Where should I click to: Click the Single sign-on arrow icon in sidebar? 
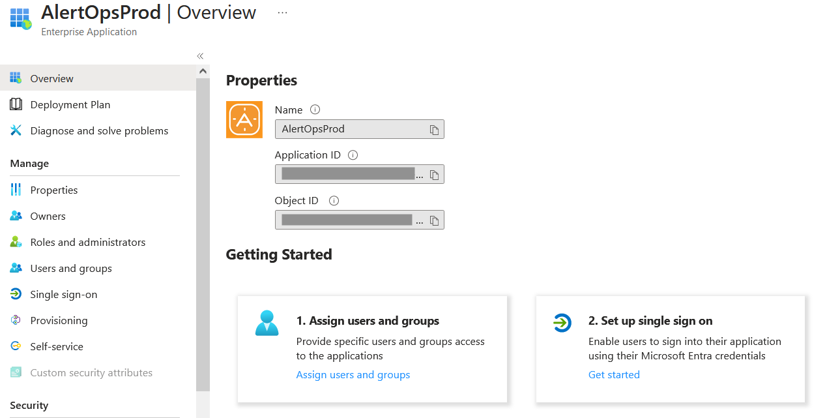[16, 294]
